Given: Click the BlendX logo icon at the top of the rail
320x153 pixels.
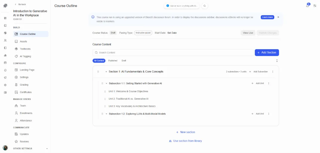Looking at the screenshot, I should [5, 5].
